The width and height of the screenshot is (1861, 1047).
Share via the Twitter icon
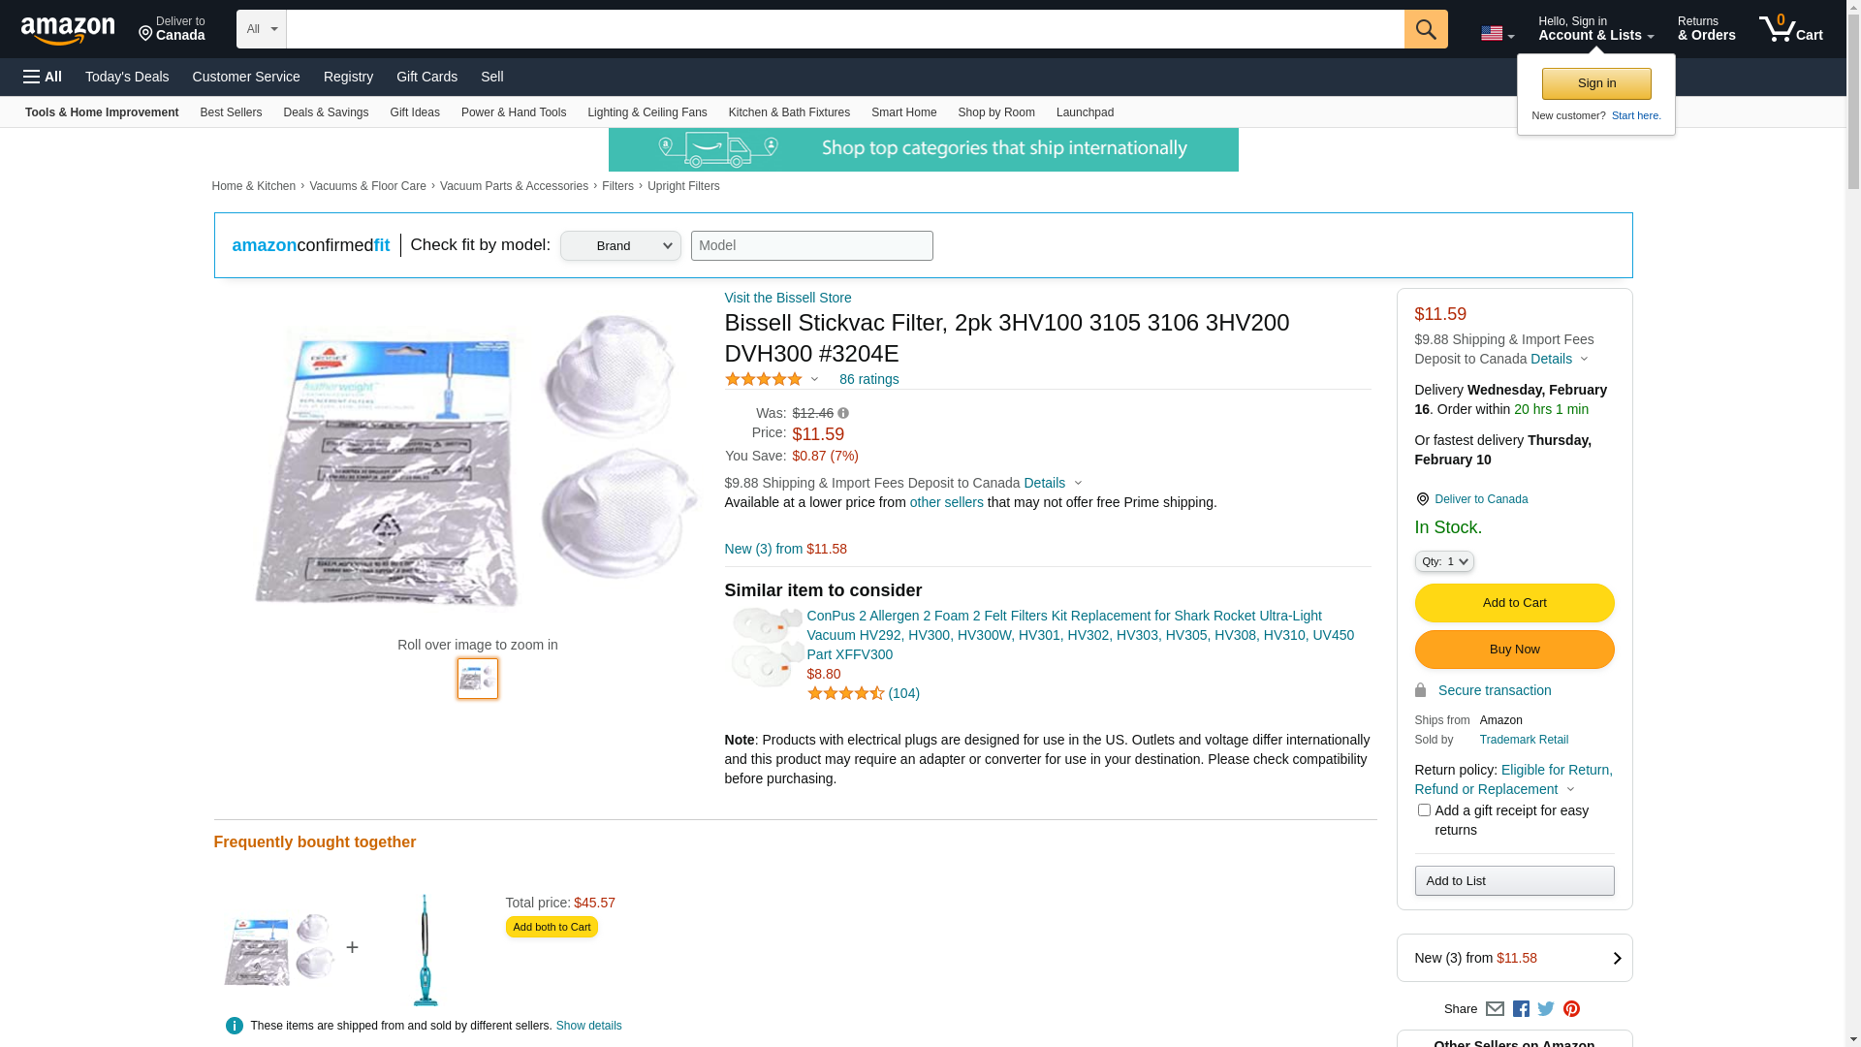(1546, 1009)
